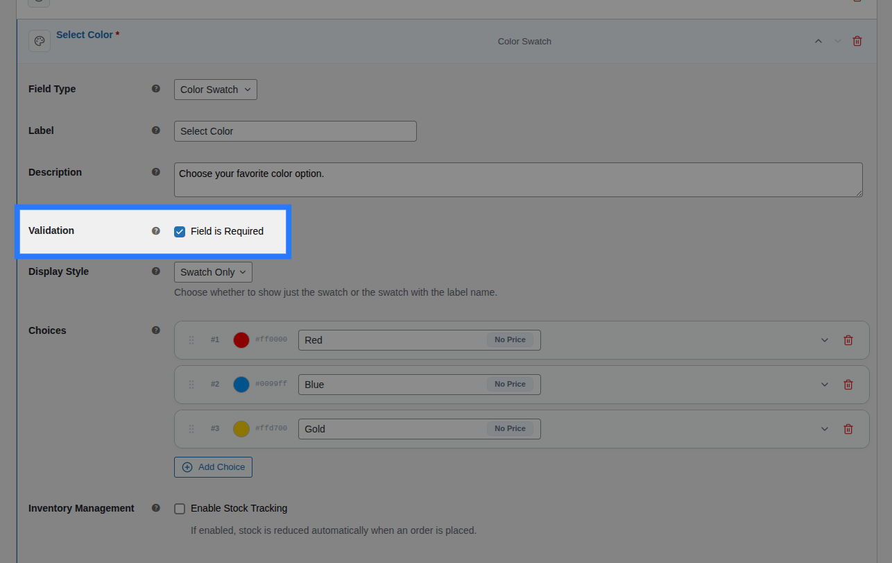Image resolution: width=892 pixels, height=563 pixels.
Task: Open the Display Style Swatch Only dropdown
Action: (213, 272)
